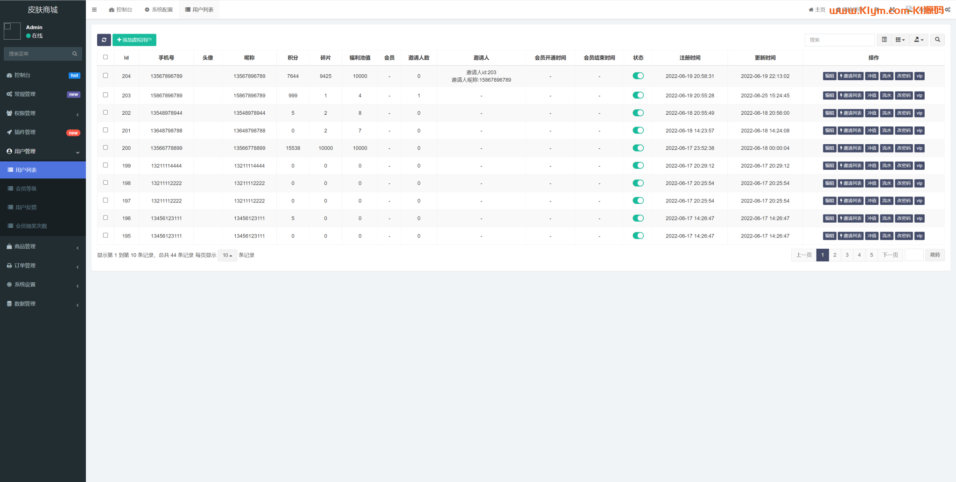The image size is (956, 482).
Task: Select the 用户列表 tab
Action: point(199,9)
